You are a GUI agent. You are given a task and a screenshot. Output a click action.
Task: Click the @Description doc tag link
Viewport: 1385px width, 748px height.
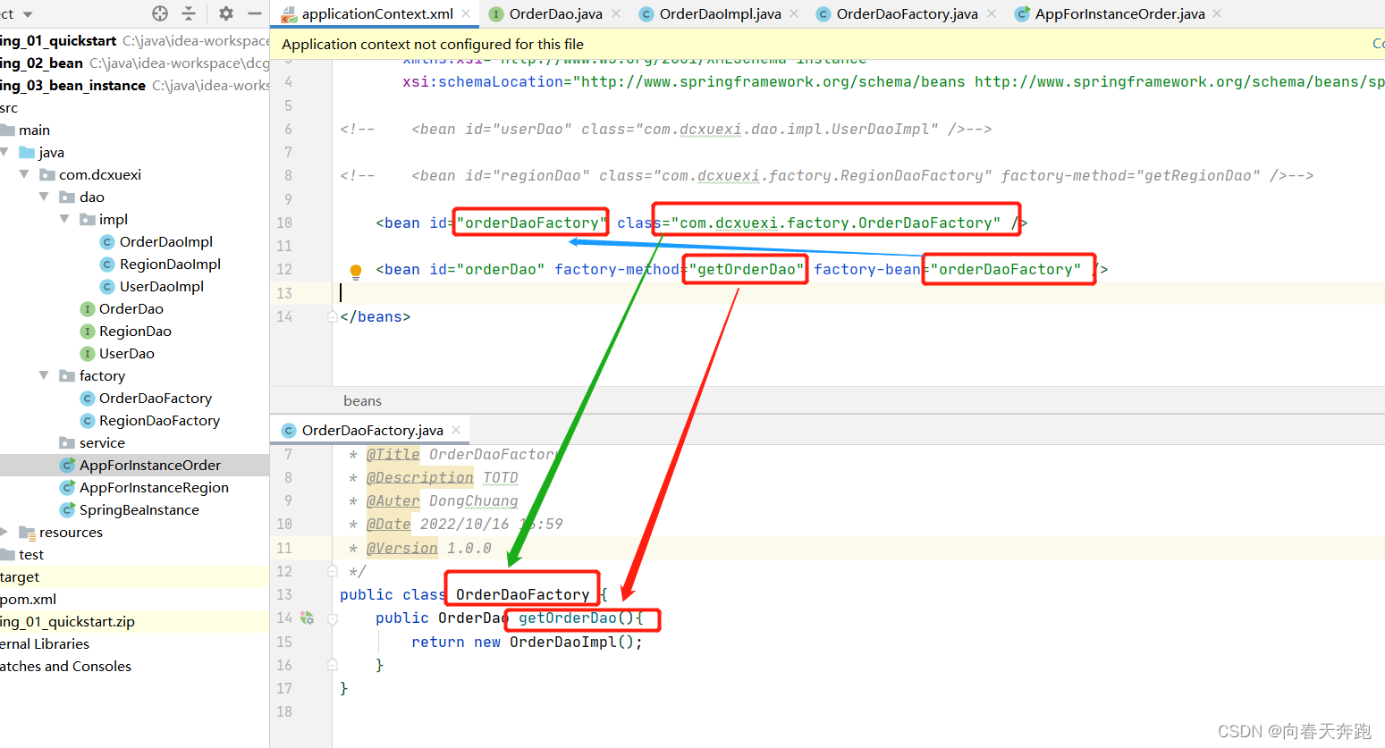tap(419, 477)
